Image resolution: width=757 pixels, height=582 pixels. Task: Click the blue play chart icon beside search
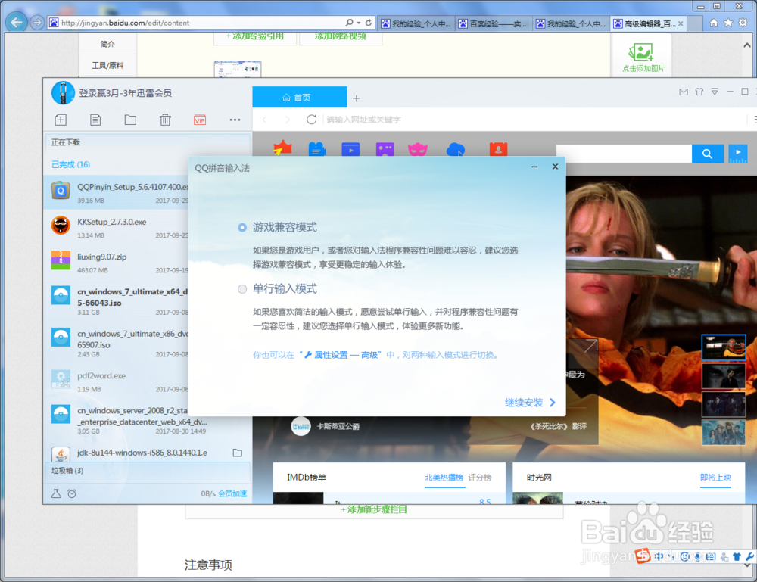click(737, 154)
